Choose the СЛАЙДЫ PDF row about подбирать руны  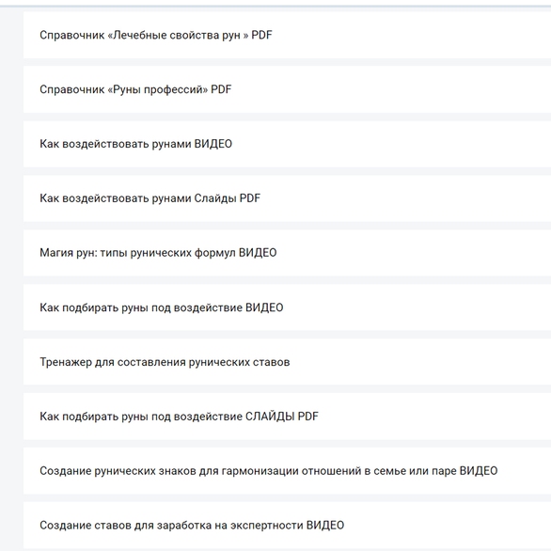[x=287, y=417]
